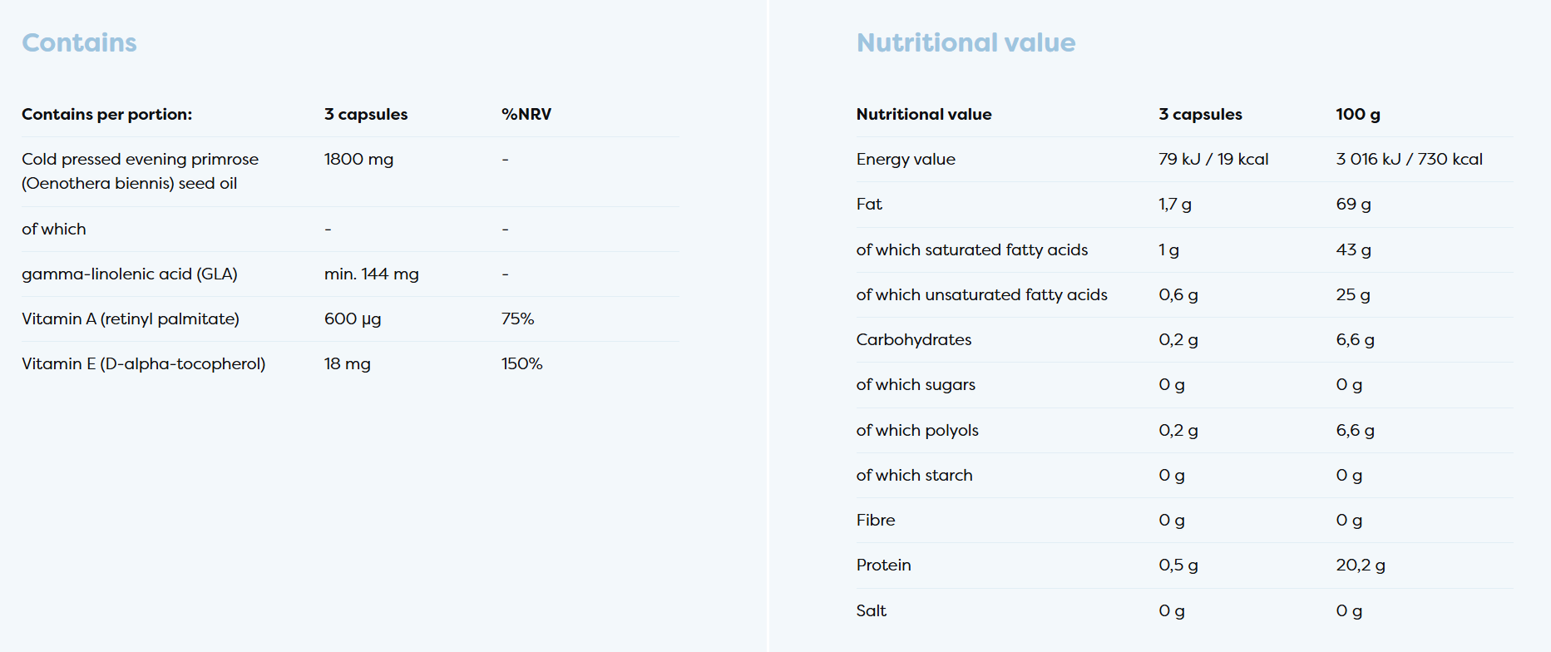Click the "1800 mg" value

(x=358, y=160)
